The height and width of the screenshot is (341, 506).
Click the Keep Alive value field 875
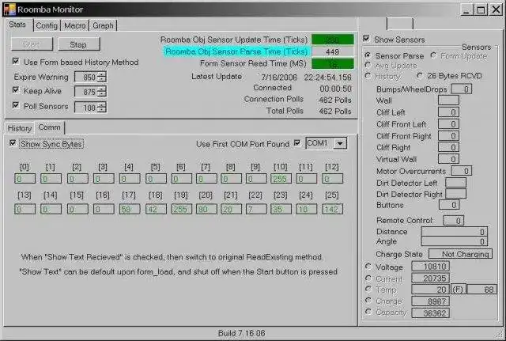(86, 92)
